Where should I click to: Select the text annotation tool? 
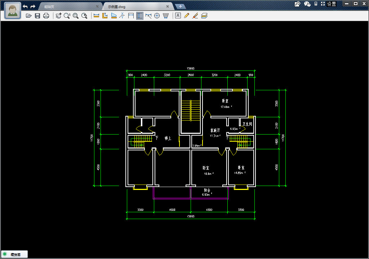coord(178,16)
